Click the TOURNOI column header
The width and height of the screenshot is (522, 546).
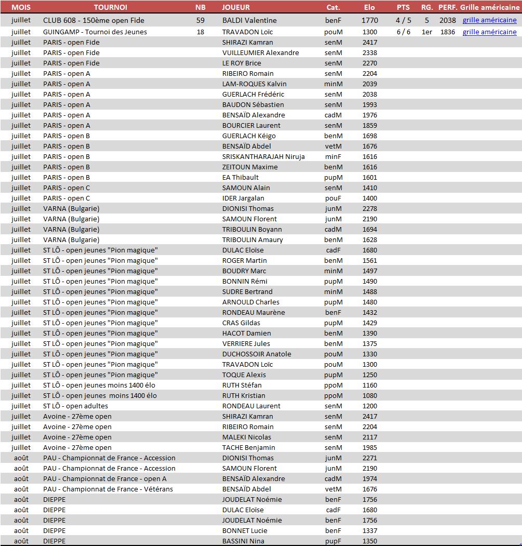[110, 7]
